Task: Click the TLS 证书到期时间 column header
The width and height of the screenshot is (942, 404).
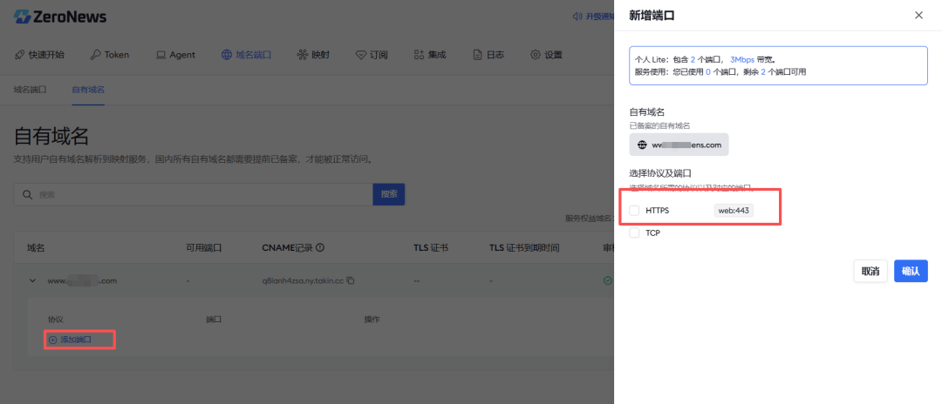Action: point(524,247)
